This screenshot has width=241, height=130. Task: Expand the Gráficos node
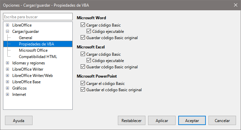tap(7, 88)
